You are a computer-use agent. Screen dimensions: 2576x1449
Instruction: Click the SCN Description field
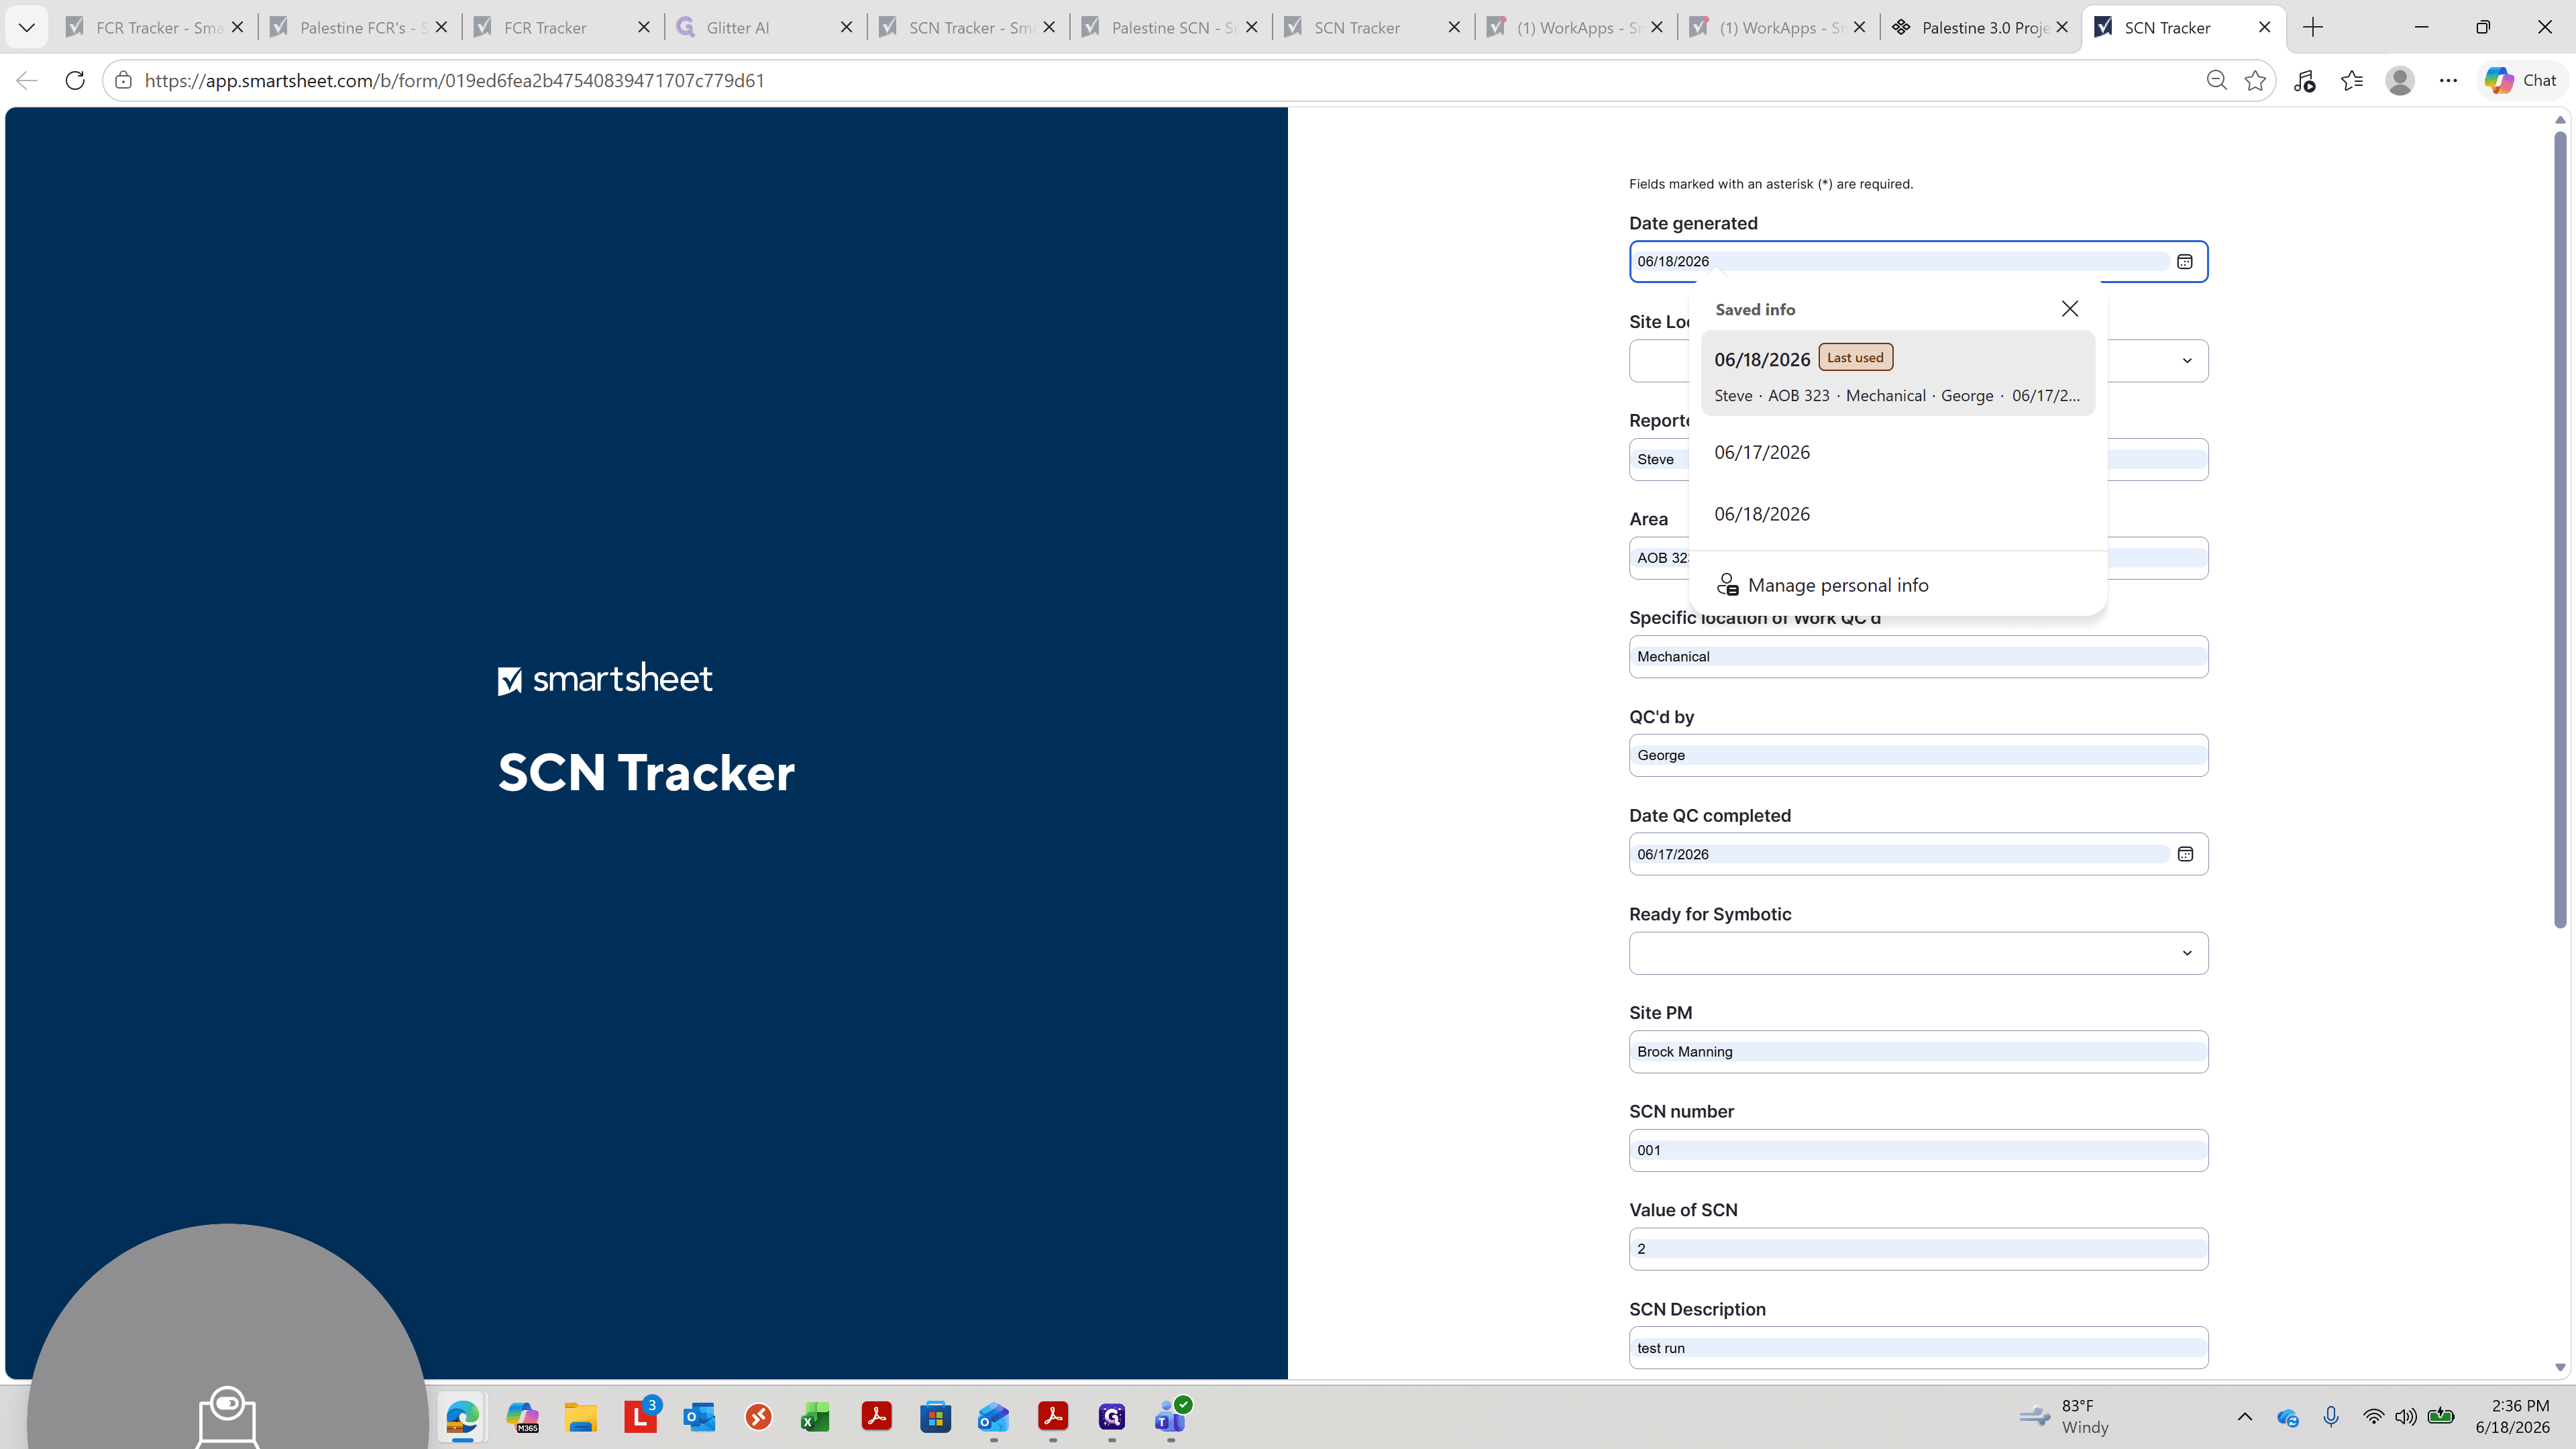pos(1918,1348)
